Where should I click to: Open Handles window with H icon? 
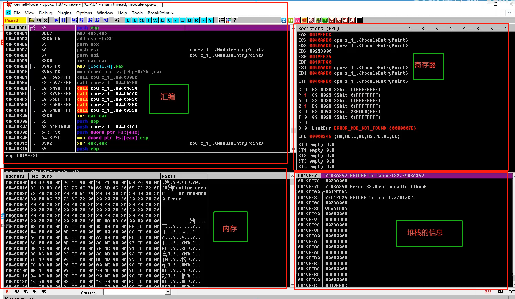(x=162, y=20)
